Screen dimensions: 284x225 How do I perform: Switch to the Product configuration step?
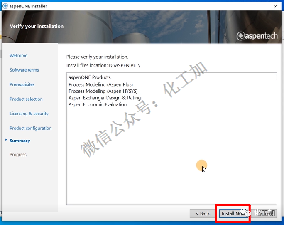coord(31,128)
